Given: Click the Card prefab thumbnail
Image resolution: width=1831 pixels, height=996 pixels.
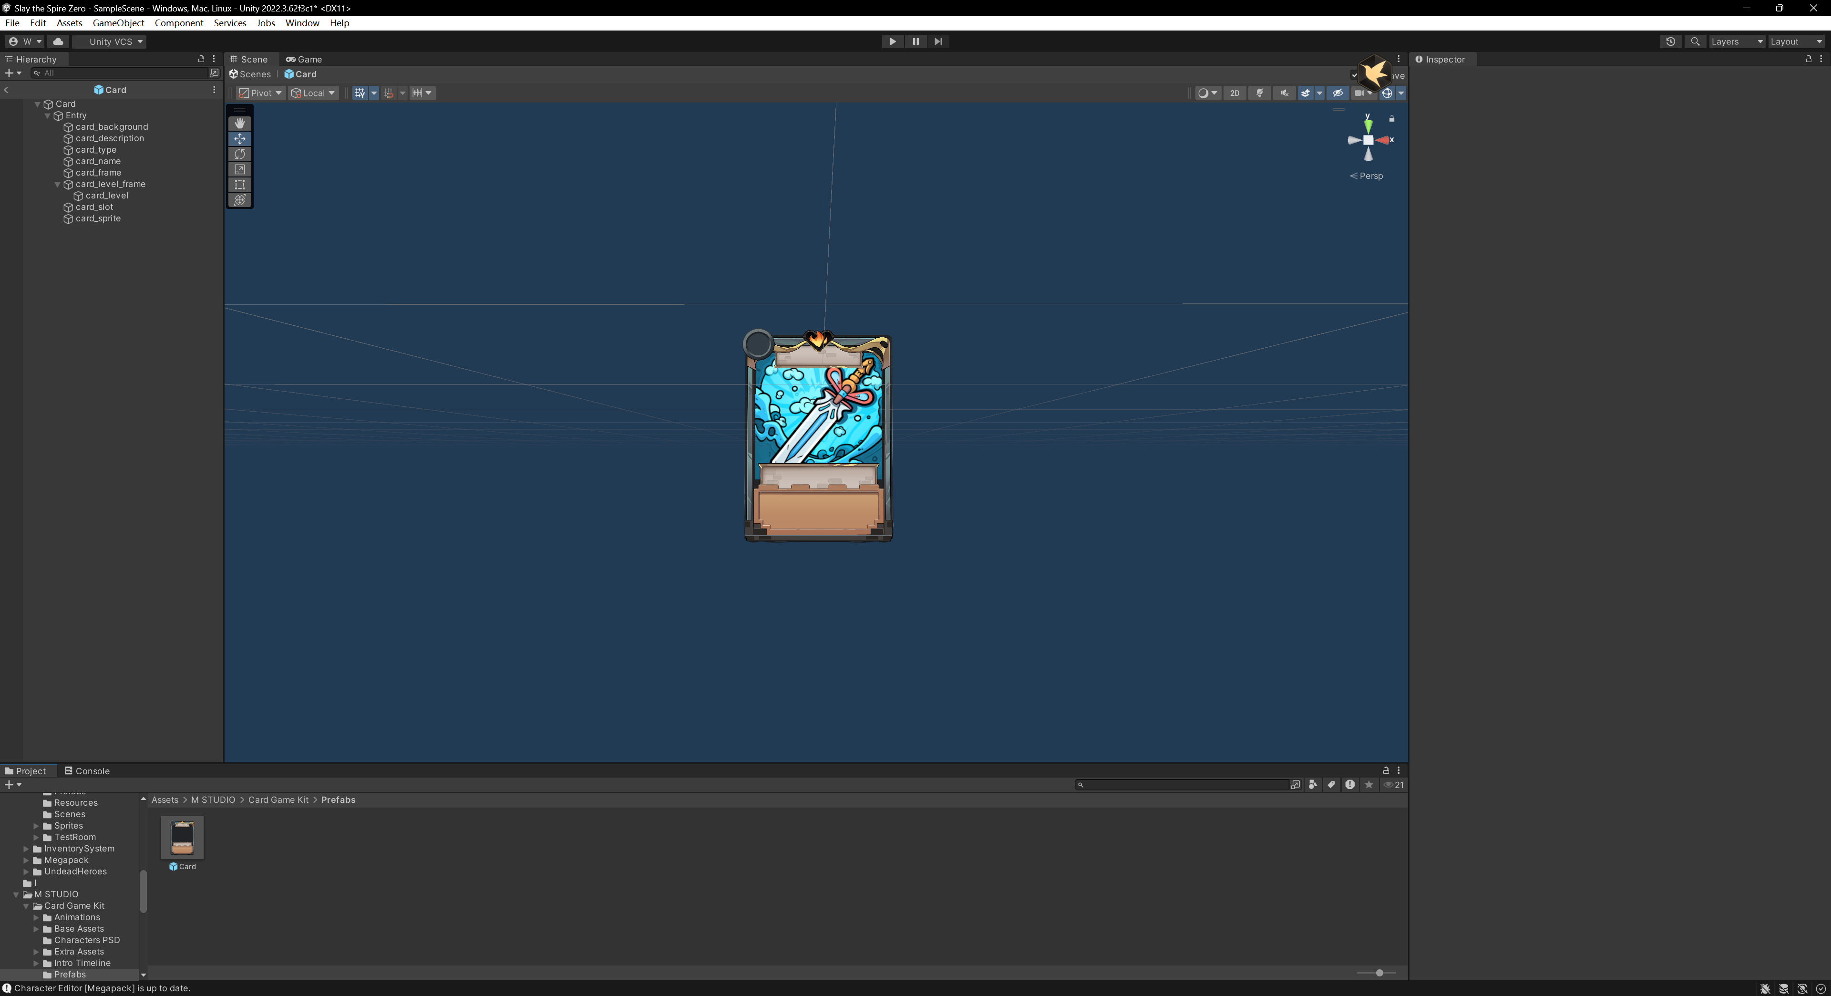Looking at the screenshot, I should [183, 838].
